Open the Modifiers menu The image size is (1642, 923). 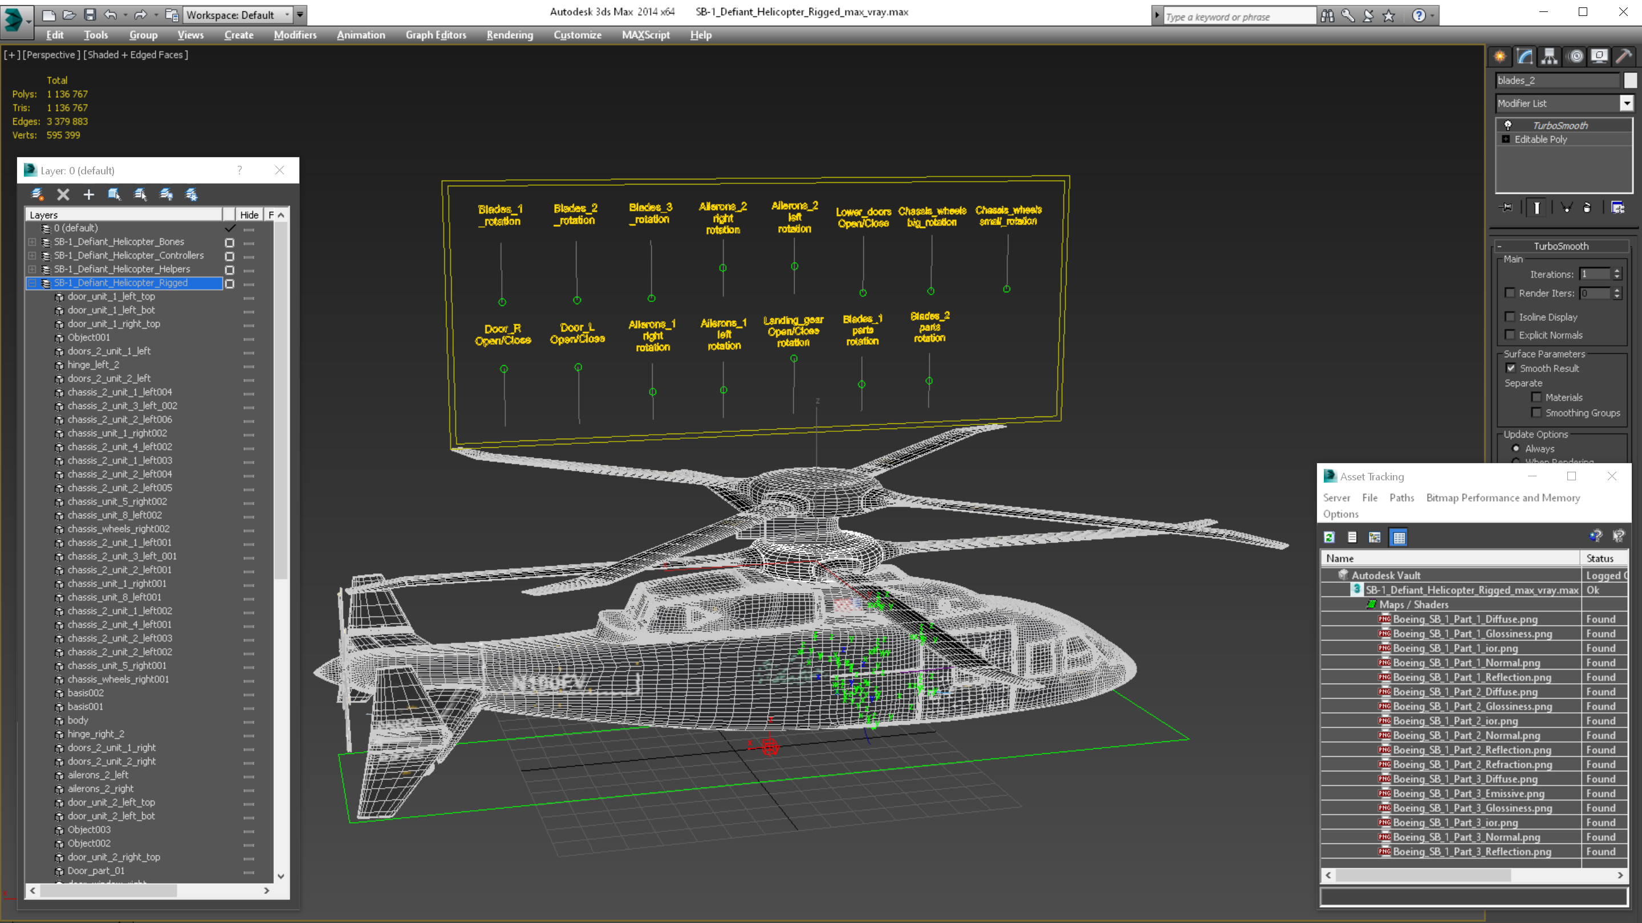tap(295, 35)
